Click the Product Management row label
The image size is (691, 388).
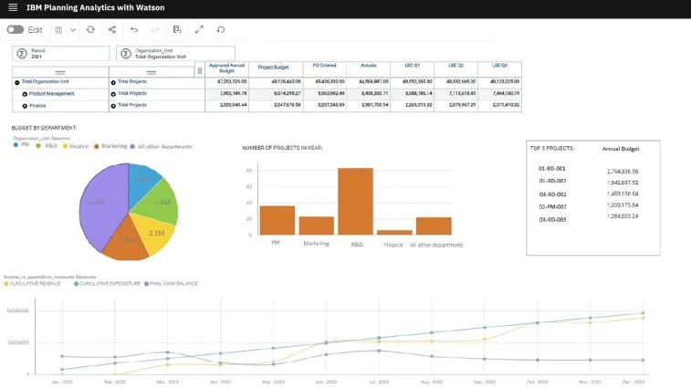coord(51,94)
